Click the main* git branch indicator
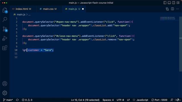The width and height of the screenshot is (182, 102). click(x=8, y=100)
